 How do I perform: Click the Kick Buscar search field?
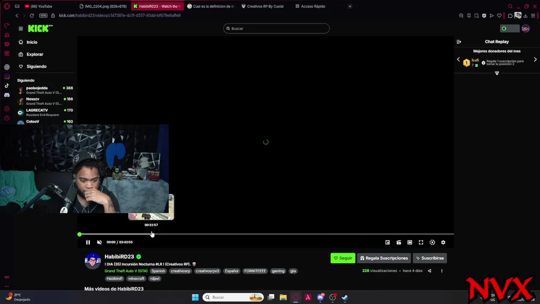click(276, 28)
